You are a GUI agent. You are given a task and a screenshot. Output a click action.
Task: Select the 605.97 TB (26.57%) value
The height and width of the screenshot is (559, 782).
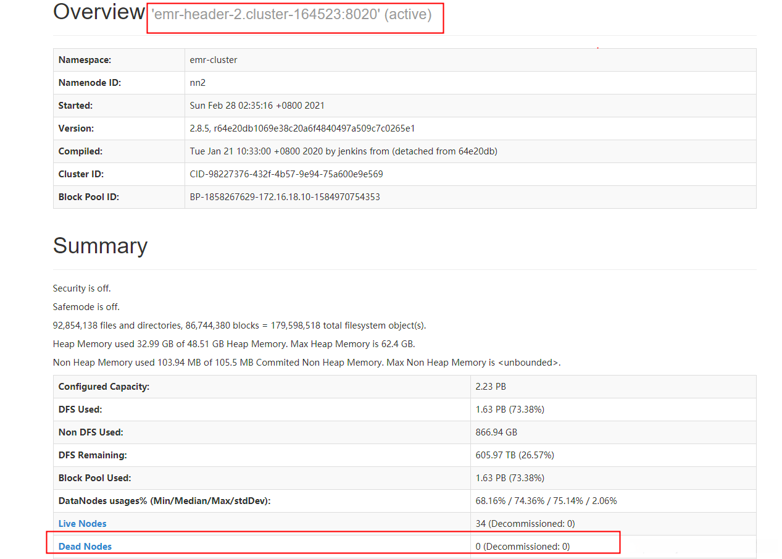515,455
